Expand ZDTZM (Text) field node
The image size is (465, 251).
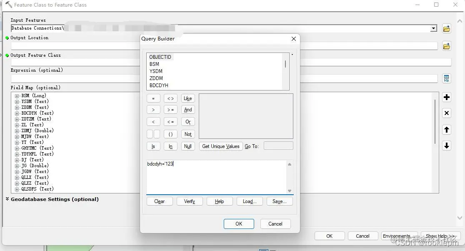[17, 119]
